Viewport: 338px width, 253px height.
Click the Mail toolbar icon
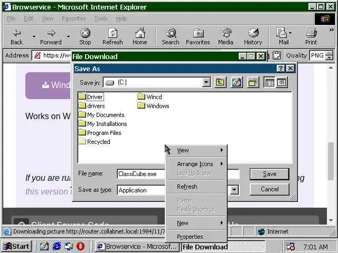click(x=281, y=36)
